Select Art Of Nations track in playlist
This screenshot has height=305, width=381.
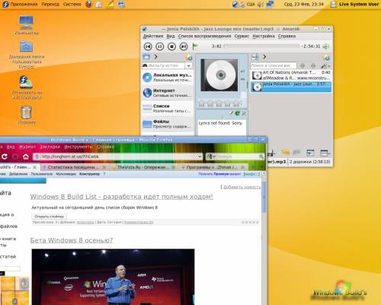tap(291, 75)
